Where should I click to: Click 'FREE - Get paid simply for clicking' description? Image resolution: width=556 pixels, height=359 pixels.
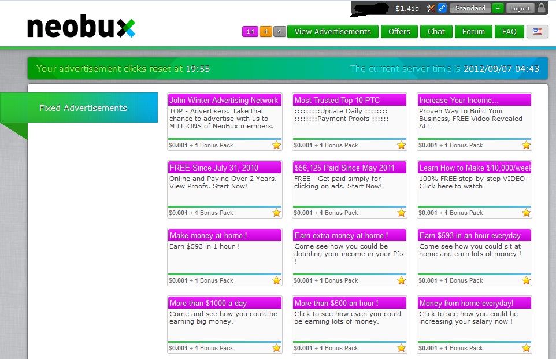(x=338, y=182)
